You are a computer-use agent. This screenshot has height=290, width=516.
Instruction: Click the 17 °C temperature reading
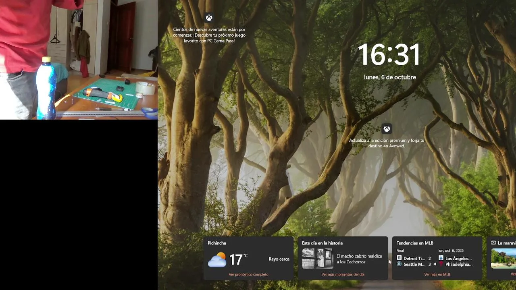238,259
